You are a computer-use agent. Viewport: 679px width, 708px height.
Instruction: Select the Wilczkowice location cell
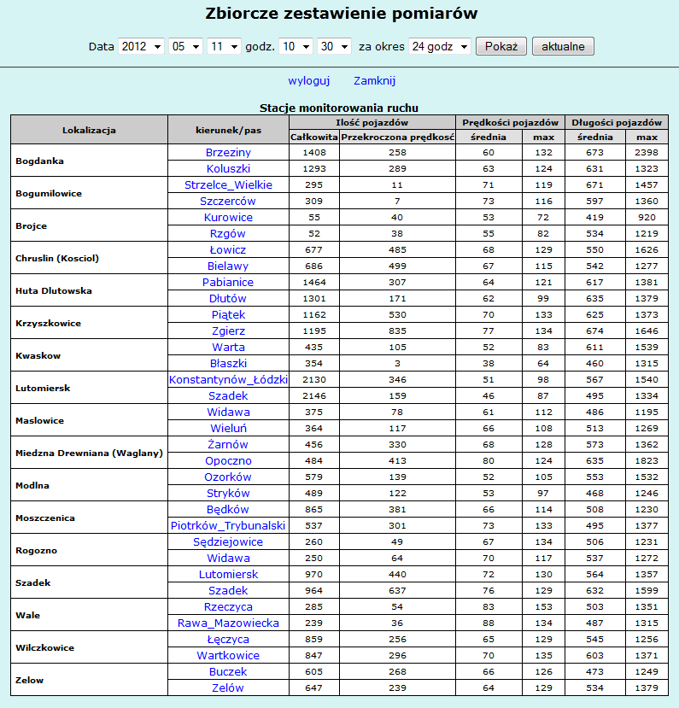[x=89, y=648]
